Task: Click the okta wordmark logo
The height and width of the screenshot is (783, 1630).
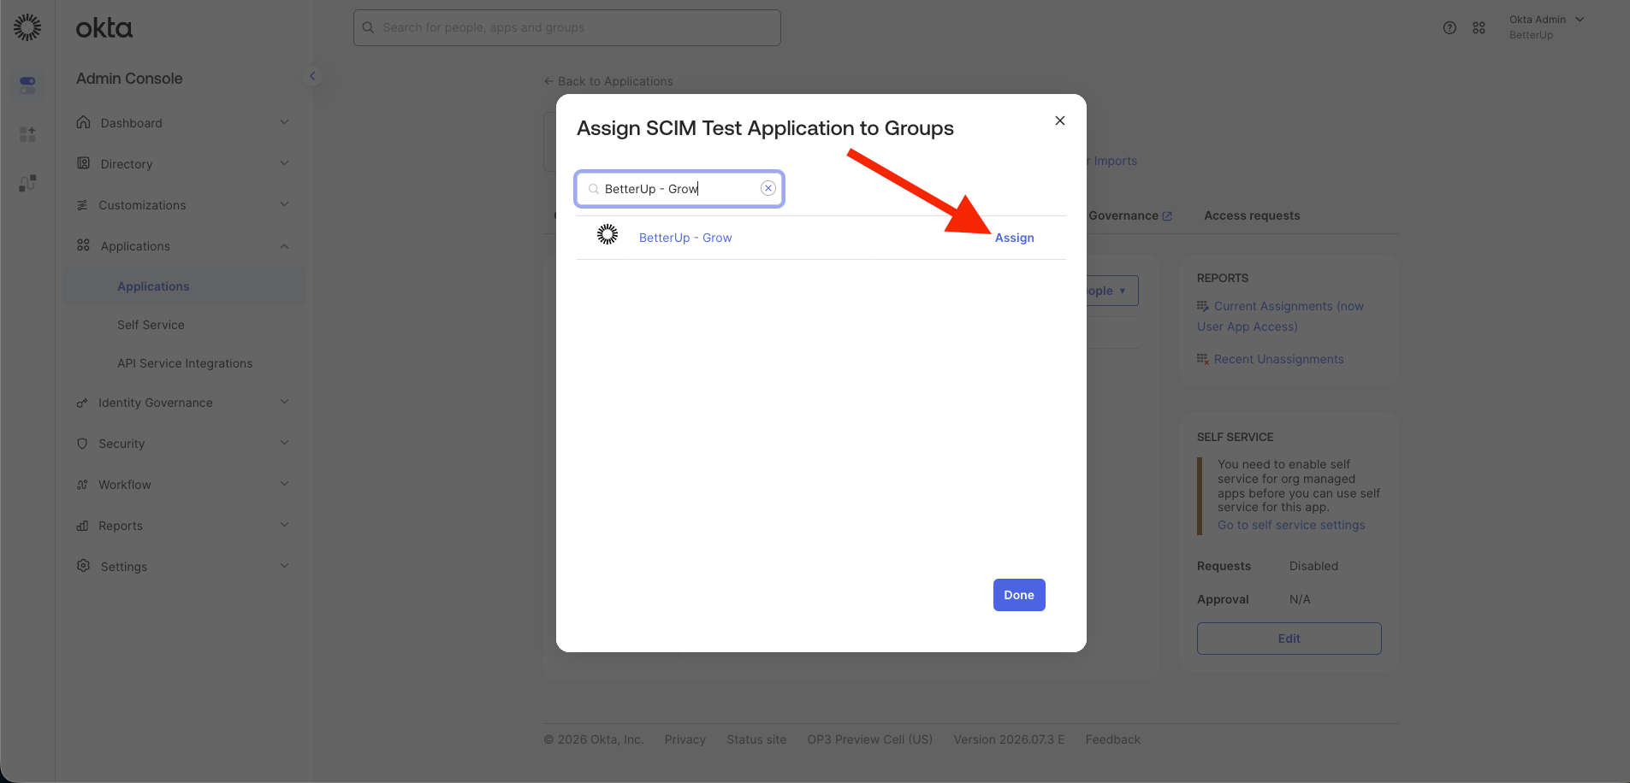Action: point(104,28)
